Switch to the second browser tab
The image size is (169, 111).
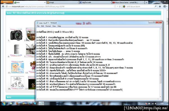63,3
